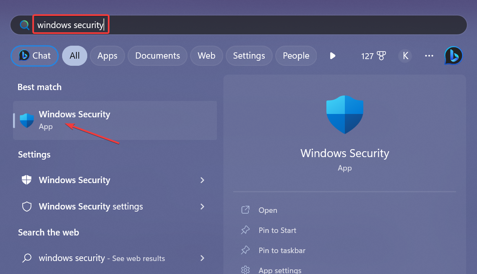Open the ellipsis options menu
The width and height of the screenshot is (477, 274).
[429, 55]
